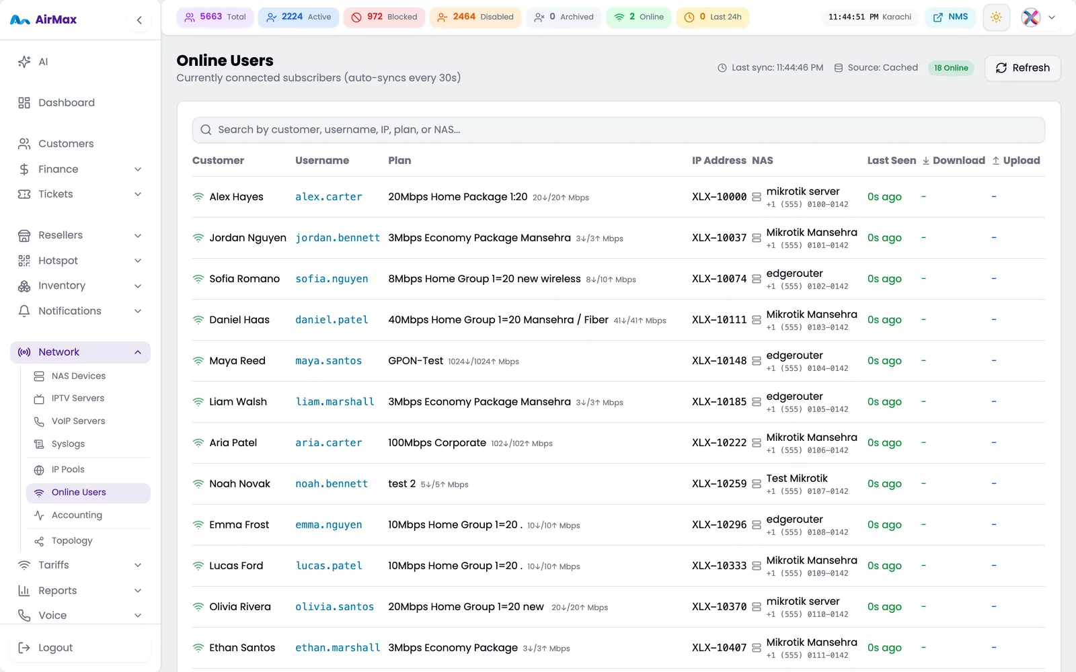Toggle light/dark theme with sun icon

(x=996, y=17)
